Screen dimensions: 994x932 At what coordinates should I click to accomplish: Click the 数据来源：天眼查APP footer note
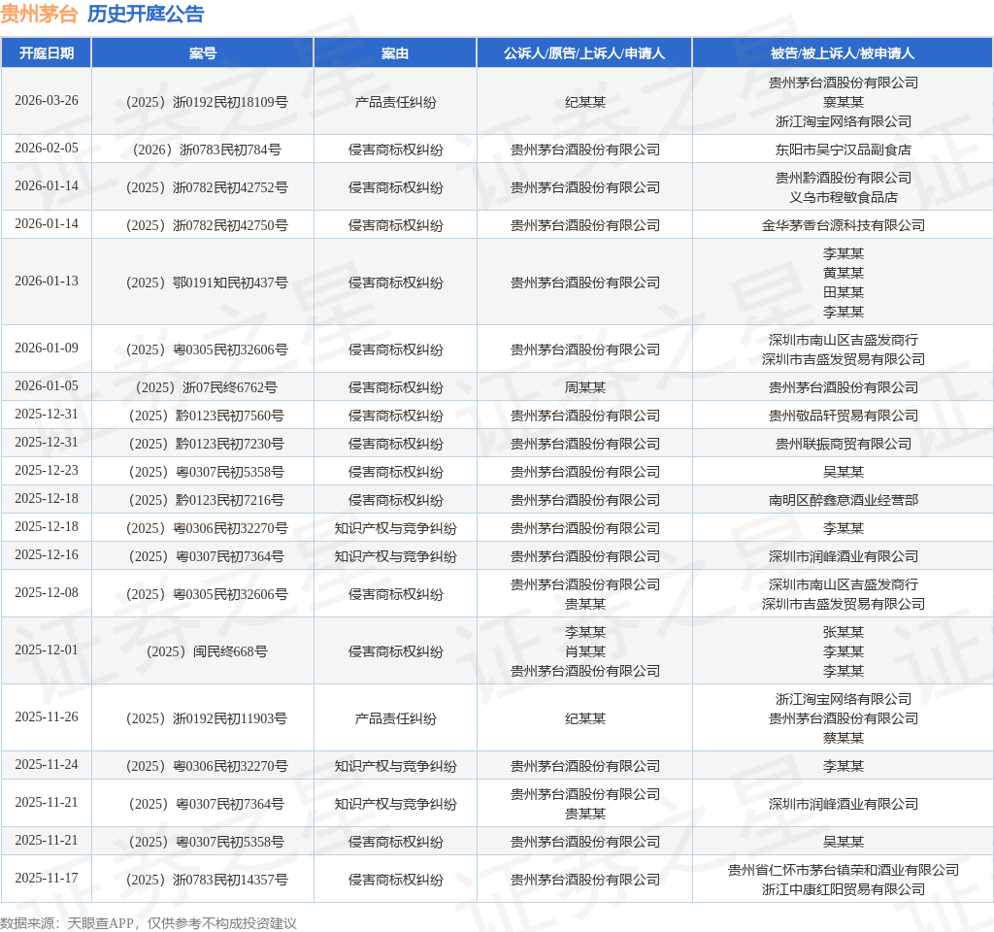[x=149, y=923]
